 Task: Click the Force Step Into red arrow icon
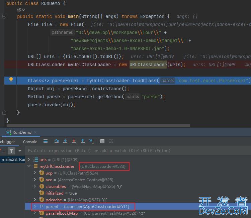pyautogui.click(x=74, y=141)
